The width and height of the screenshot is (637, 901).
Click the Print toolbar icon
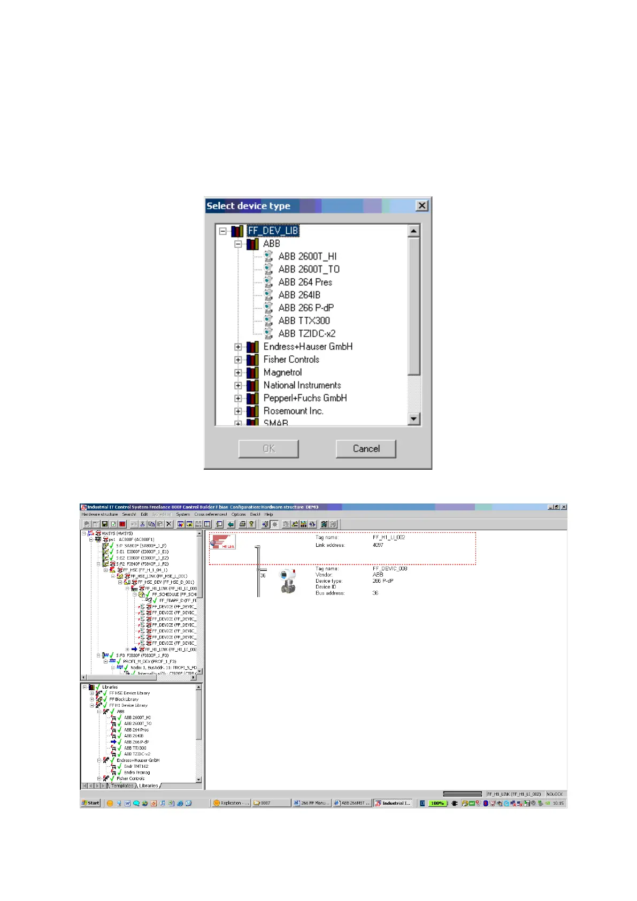(x=242, y=524)
